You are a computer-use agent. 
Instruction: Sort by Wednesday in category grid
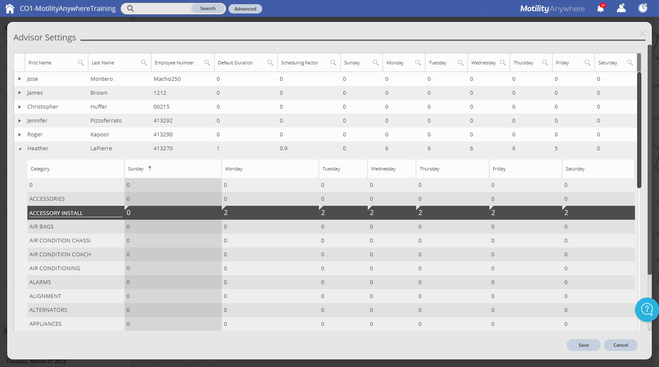[392, 169]
